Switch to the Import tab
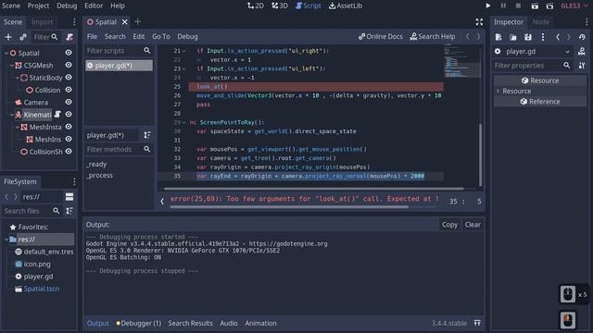This screenshot has height=333, width=593. point(42,22)
